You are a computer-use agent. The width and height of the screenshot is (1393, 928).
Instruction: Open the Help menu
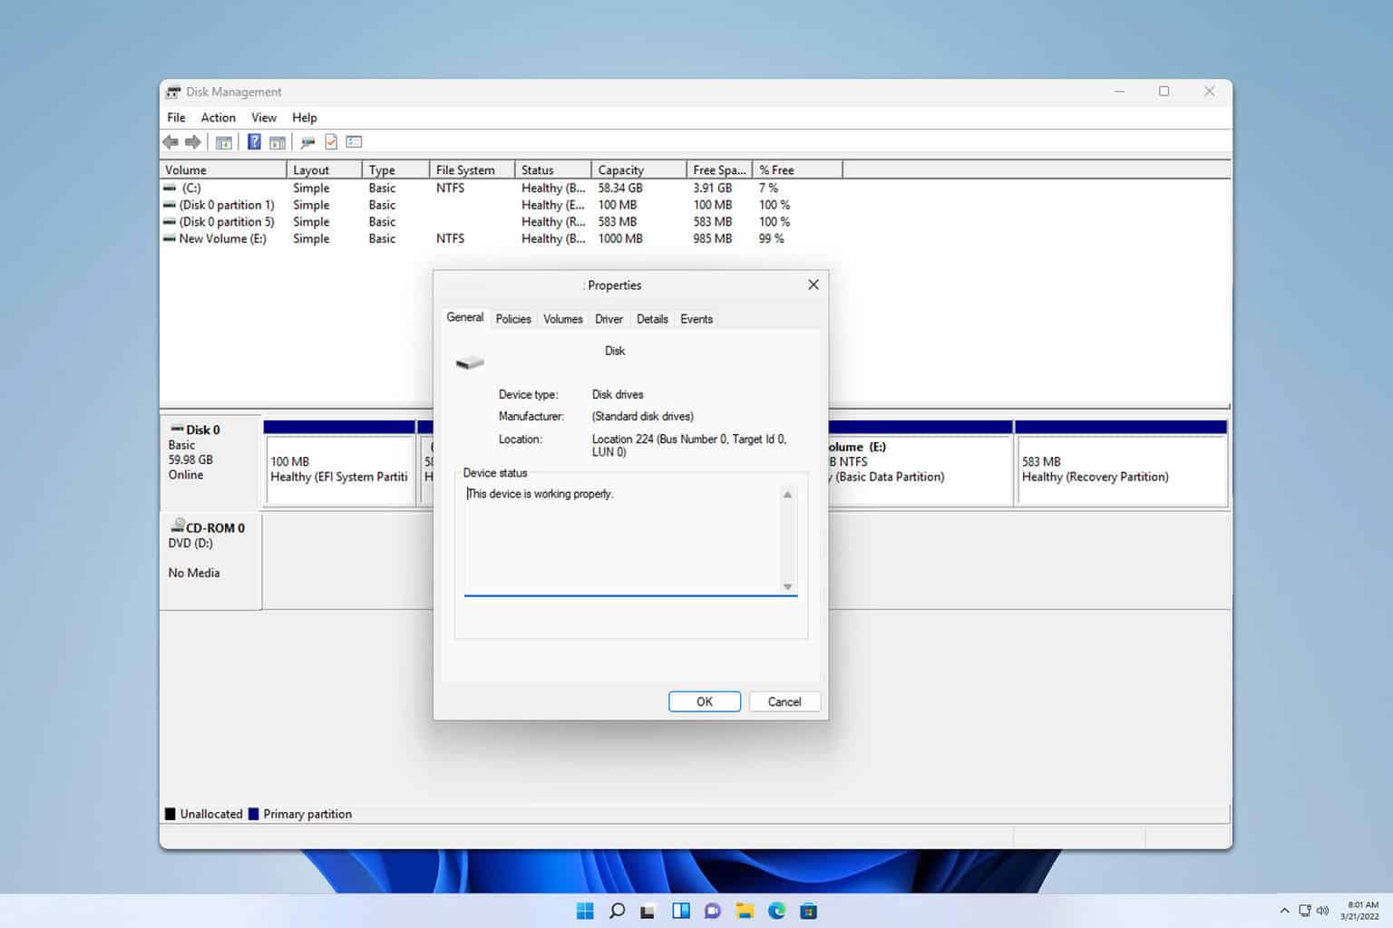(x=305, y=118)
